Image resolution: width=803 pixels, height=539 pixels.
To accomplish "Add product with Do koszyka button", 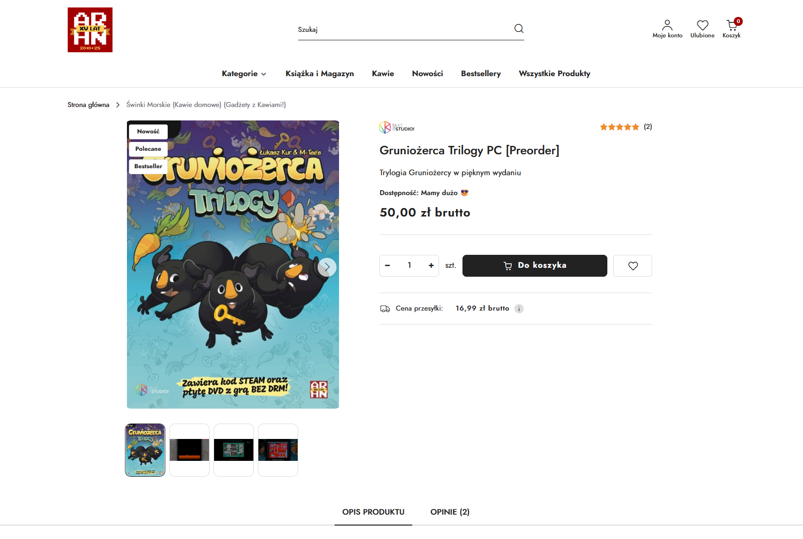I will tap(535, 266).
